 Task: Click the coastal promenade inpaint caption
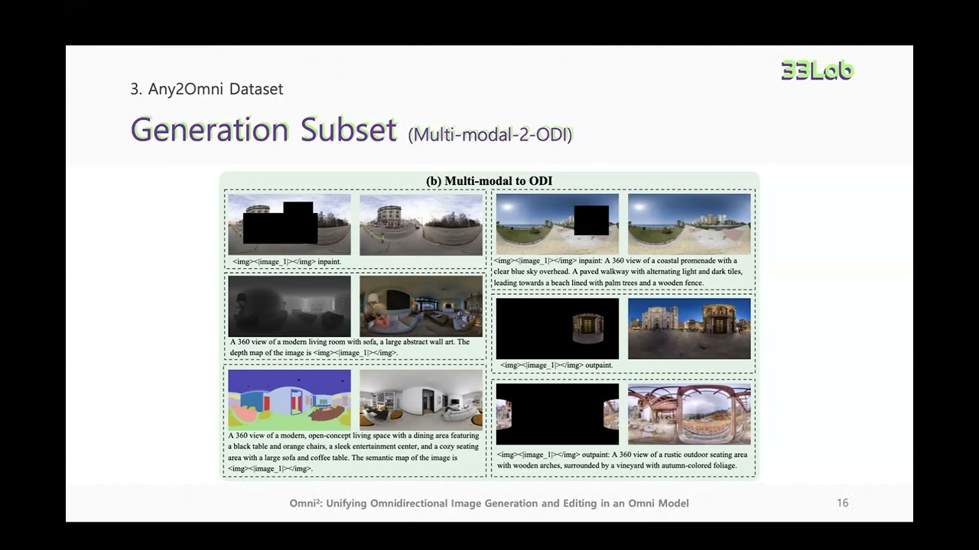pyautogui.click(x=618, y=272)
